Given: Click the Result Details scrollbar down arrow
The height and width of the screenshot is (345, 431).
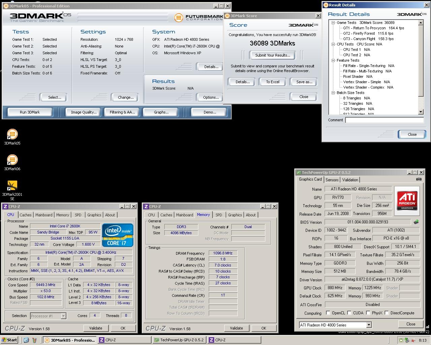Looking at the screenshot, I should pyautogui.click(x=421, y=112).
